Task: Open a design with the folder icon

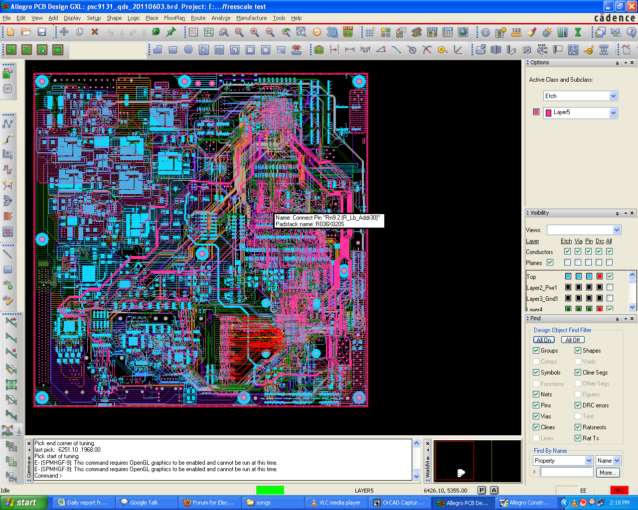Action: coord(26,32)
